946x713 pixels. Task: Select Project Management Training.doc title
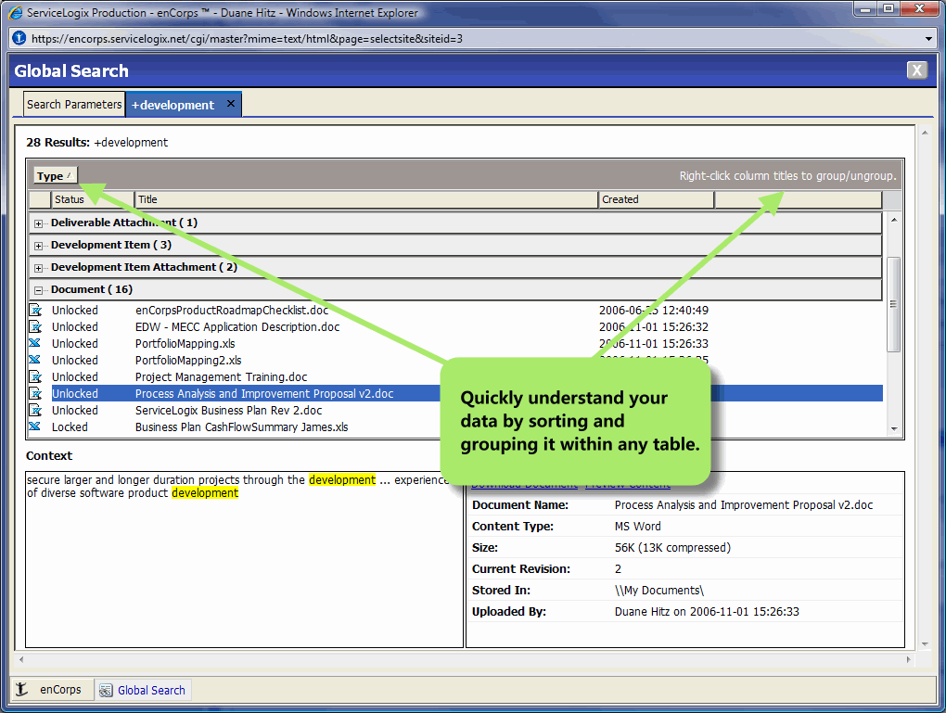tap(222, 377)
